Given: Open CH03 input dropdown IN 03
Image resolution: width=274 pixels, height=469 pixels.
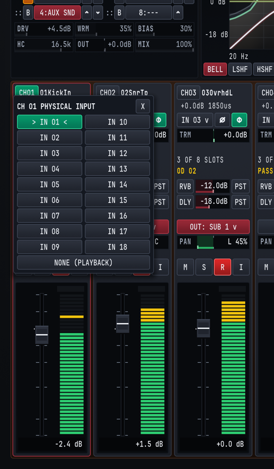Looking at the screenshot, I should click(x=195, y=120).
